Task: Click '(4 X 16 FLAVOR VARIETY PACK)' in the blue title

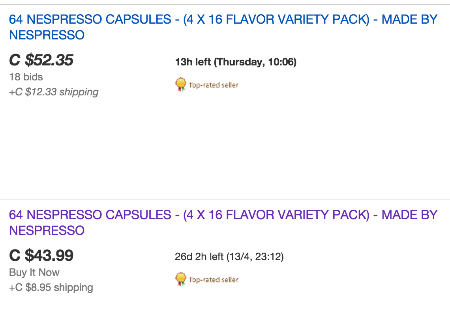Action: click(276, 19)
